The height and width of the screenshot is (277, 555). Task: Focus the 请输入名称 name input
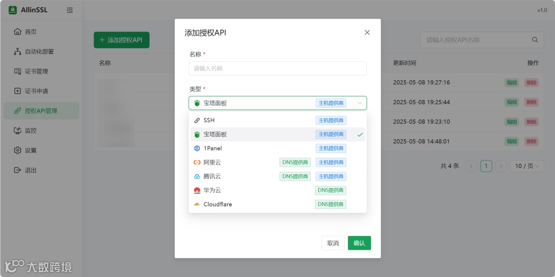point(277,68)
